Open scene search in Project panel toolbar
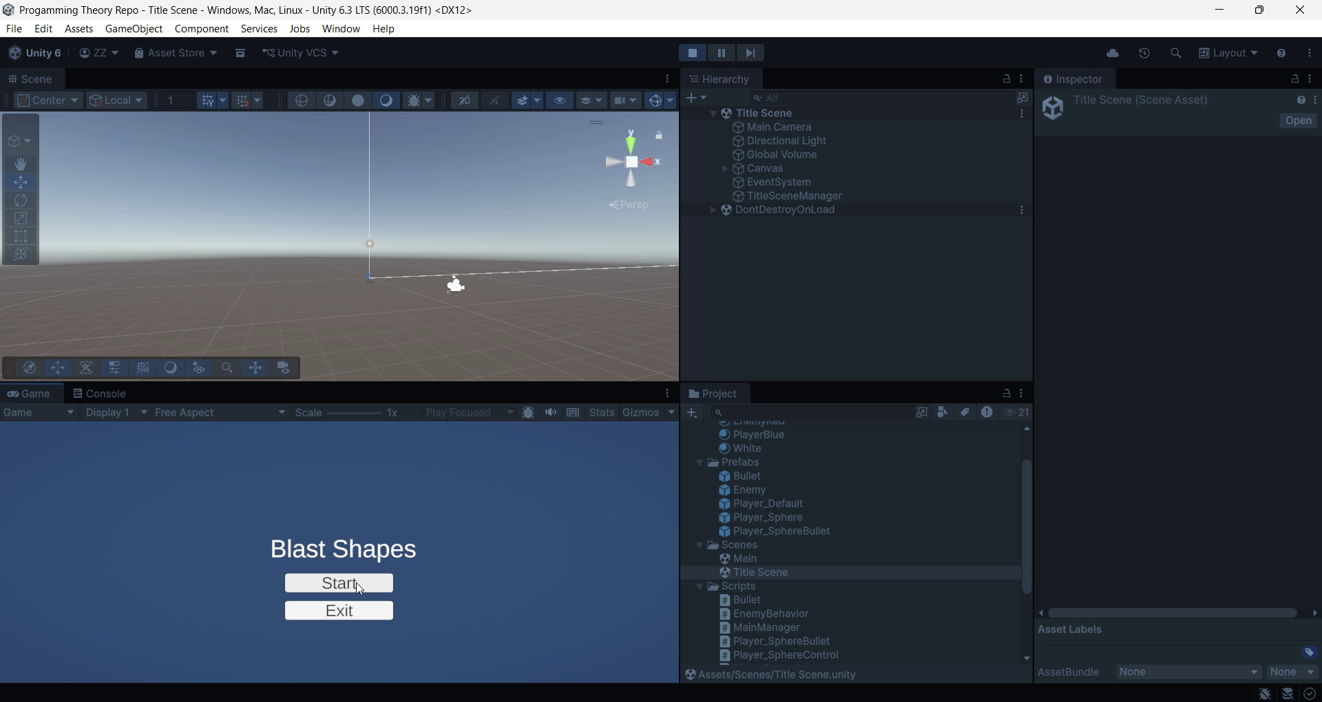This screenshot has width=1322, height=702. pyautogui.click(x=922, y=412)
